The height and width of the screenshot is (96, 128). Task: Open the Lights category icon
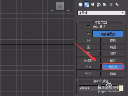93,4
